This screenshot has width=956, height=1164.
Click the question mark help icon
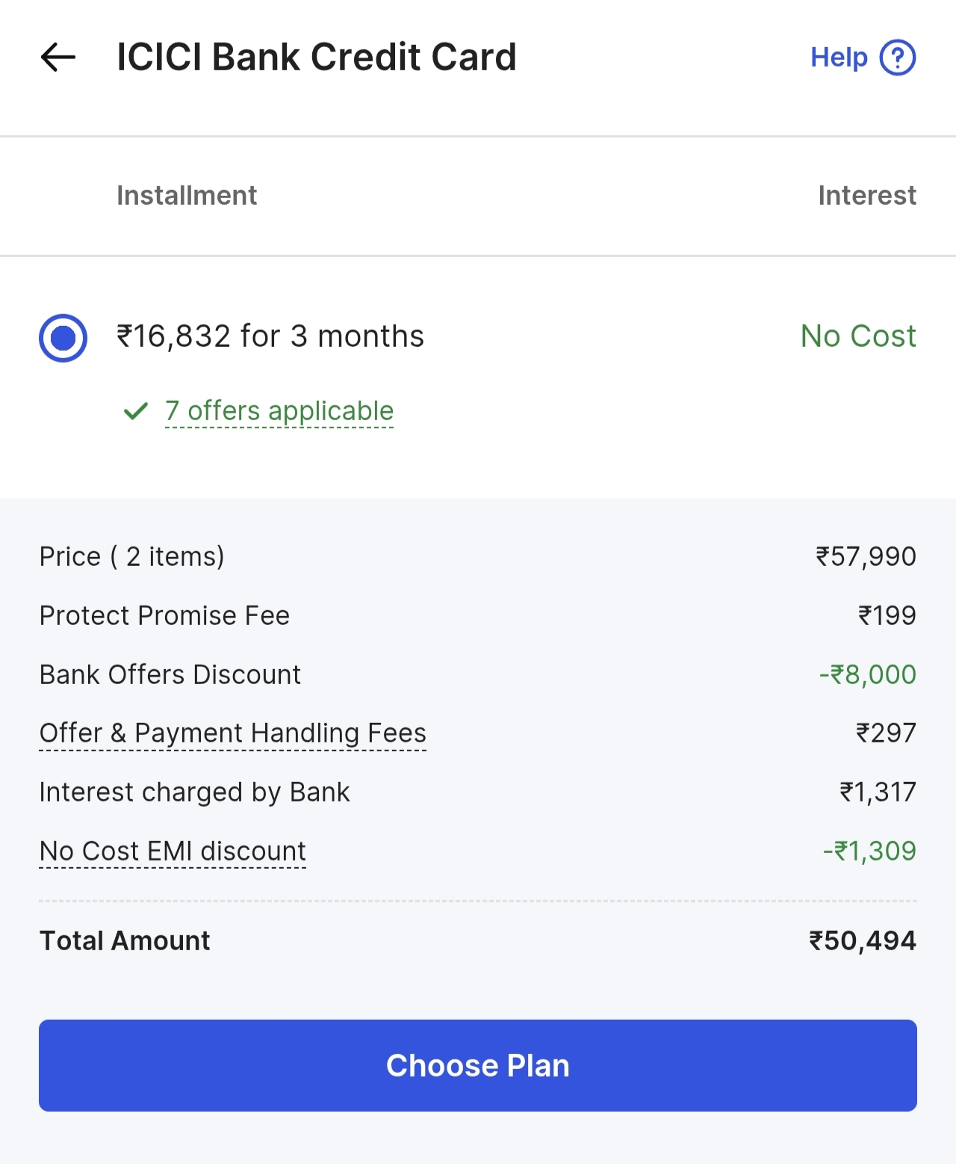pos(897,58)
